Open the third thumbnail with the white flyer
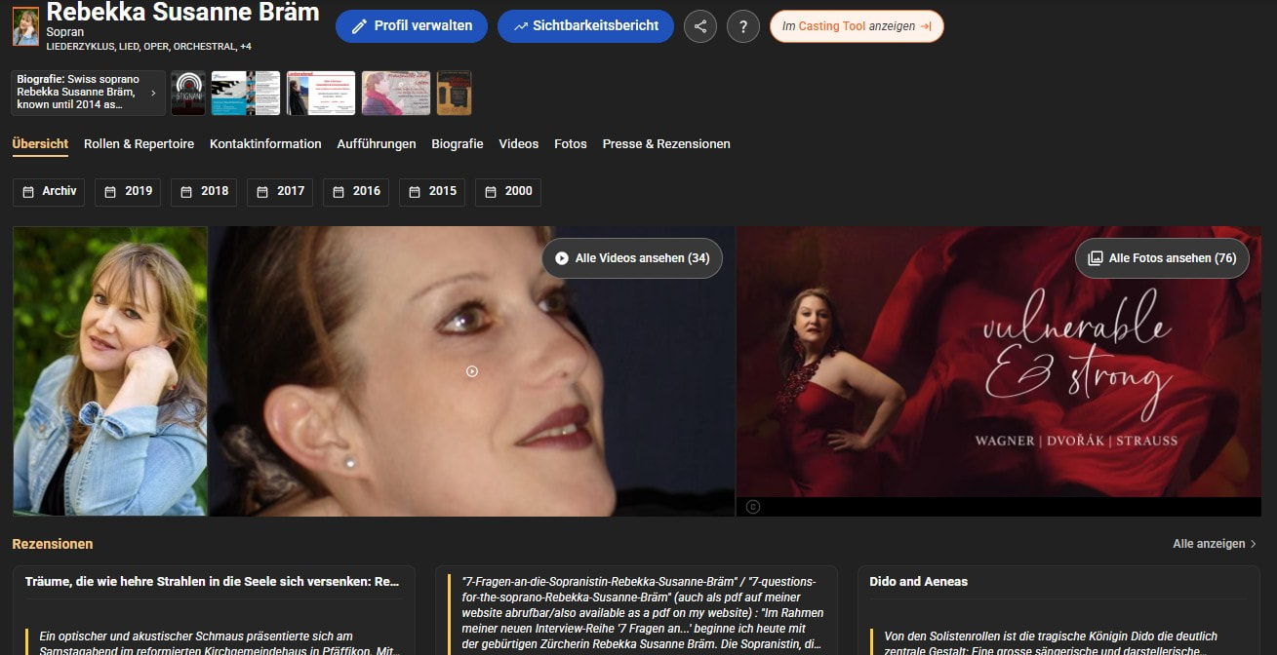 (321, 93)
